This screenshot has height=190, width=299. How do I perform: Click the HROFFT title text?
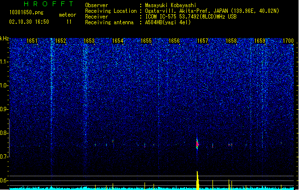click(48, 4)
